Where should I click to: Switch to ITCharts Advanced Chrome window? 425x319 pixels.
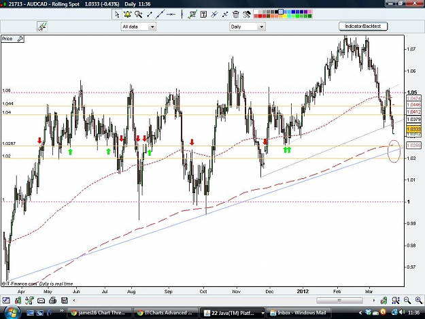[x=166, y=313]
